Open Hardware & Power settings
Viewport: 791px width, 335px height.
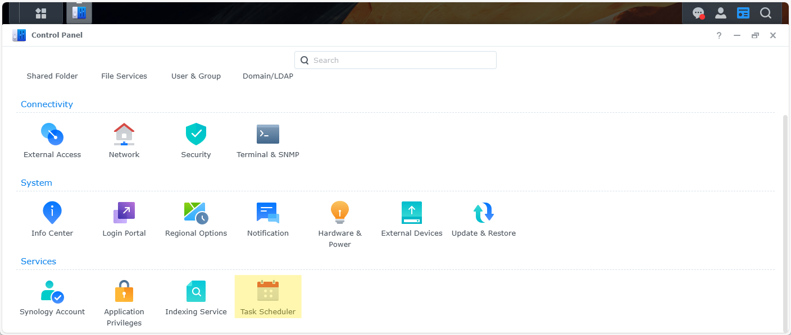tap(340, 213)
